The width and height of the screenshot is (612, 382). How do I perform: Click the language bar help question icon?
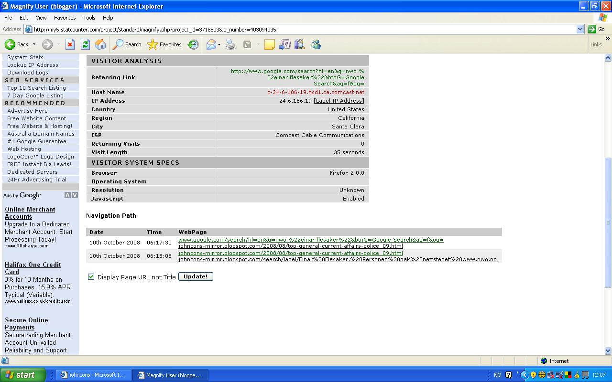(x=509, y=375)
